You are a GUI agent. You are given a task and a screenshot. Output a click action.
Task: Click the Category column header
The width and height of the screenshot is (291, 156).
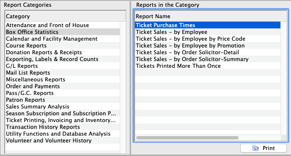[66, 16]
